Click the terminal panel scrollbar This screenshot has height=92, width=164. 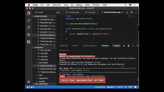(138, 79)
